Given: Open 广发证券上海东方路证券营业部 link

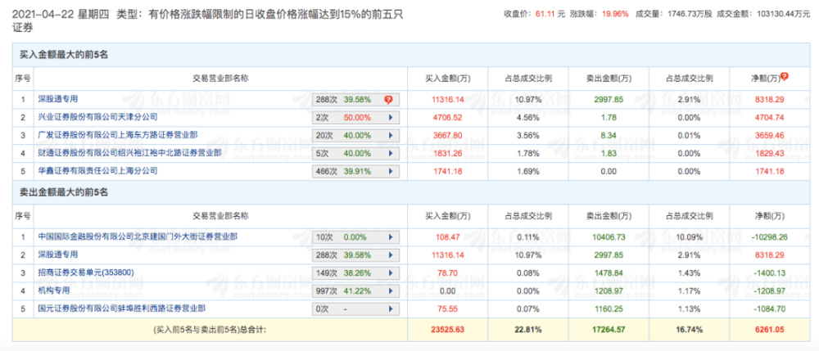Looking at the screenshot, I should [118, 134].
